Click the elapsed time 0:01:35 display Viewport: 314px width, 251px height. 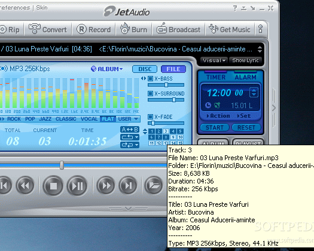87,142
